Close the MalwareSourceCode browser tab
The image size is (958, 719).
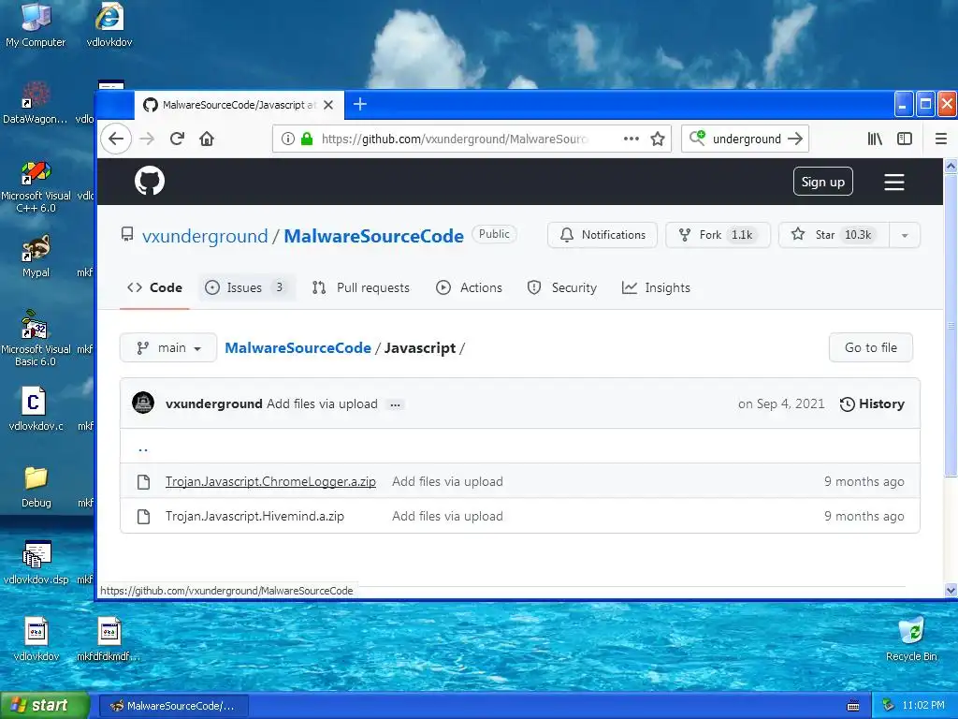click(328, 105)
